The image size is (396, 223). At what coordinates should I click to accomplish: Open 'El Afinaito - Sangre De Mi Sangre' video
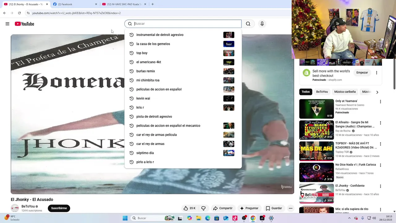316,130
